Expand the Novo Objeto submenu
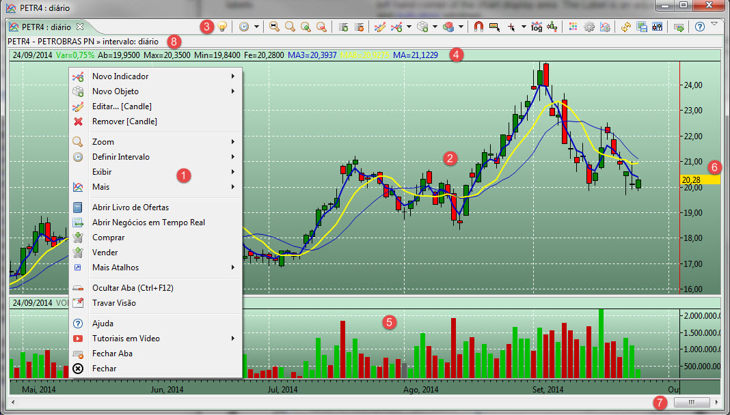Viewport: 730px width, 415px height. pos(156,91)
